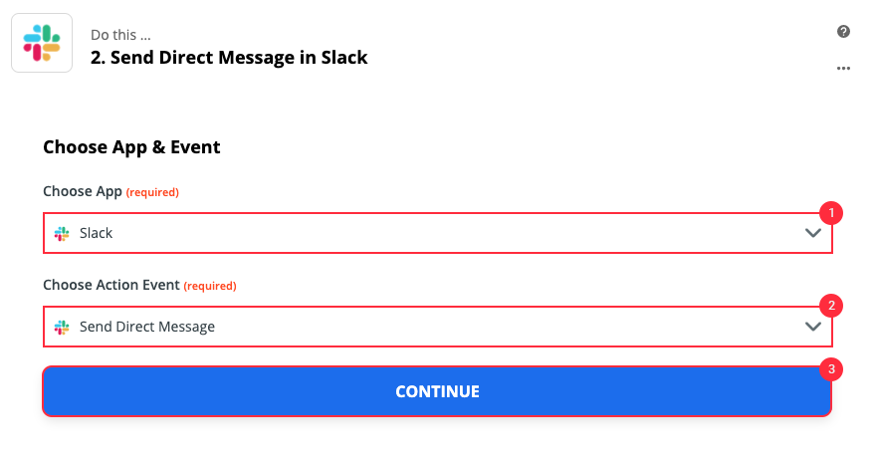This screenshot has height=459, width=876.
Task: Click the red number 3 annotation badge
Action: [831, 369]
